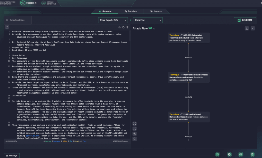This screenshot has width=262, height=158.
Task: Click the editor vertical scrollbar
Action: [x=130, y=36]
